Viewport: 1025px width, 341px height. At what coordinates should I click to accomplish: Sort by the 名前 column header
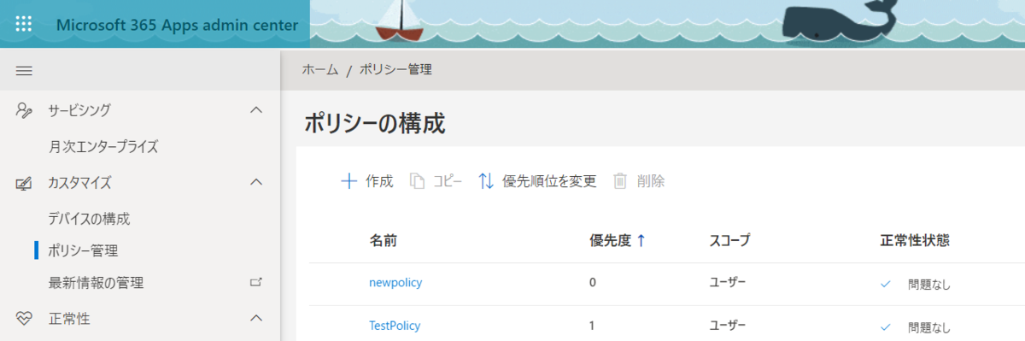[383, 241]
